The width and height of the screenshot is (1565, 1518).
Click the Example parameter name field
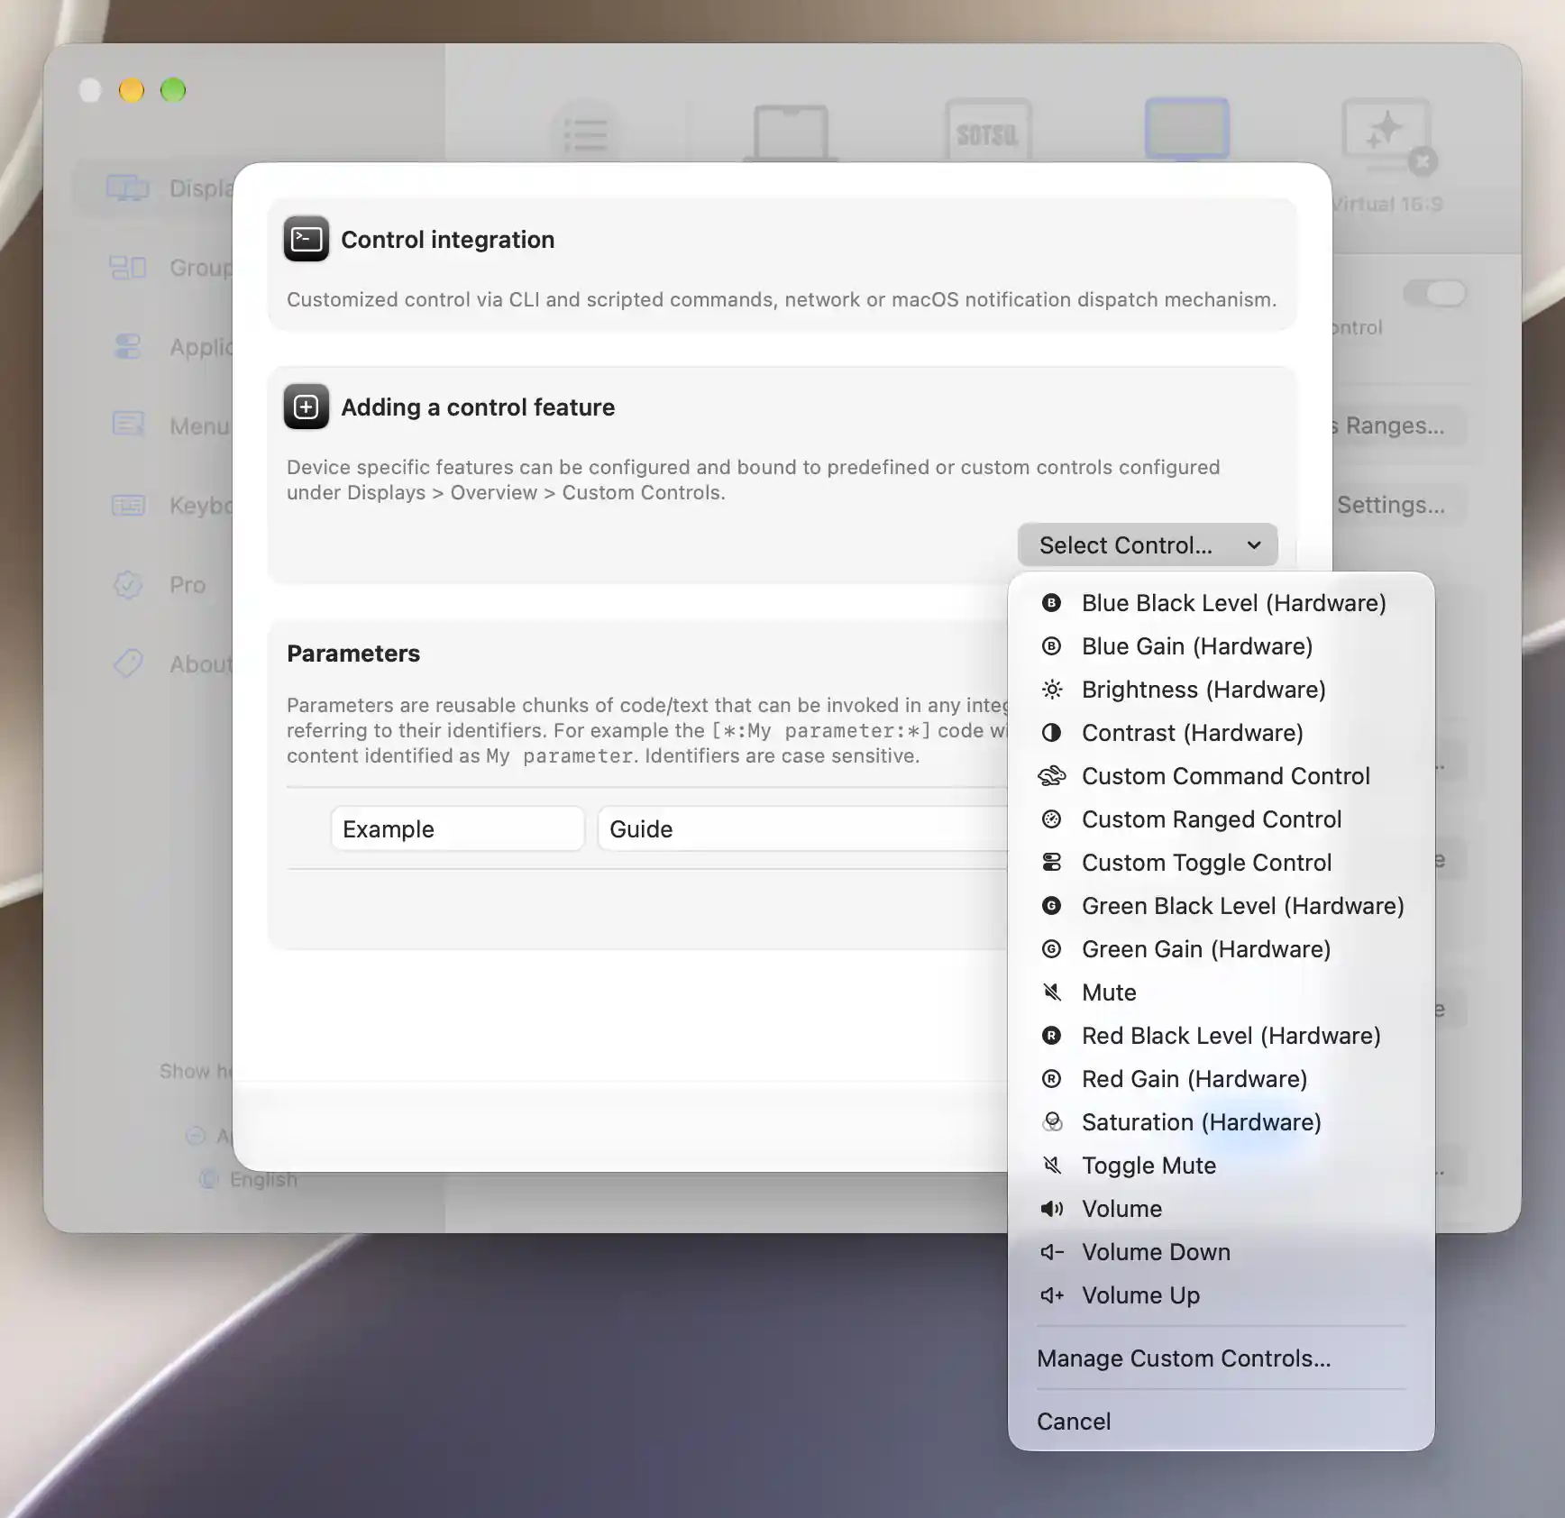click(458, 829)
